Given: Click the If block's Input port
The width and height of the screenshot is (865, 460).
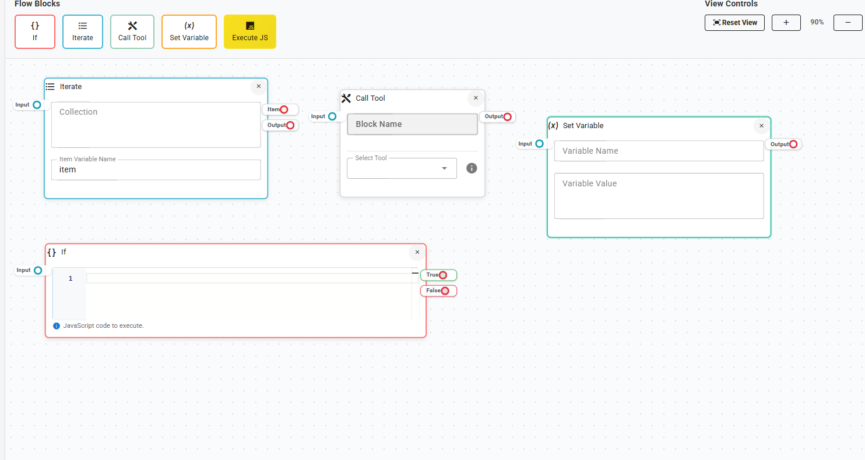Looking at the screenshot, I should (x=38, y=270).
